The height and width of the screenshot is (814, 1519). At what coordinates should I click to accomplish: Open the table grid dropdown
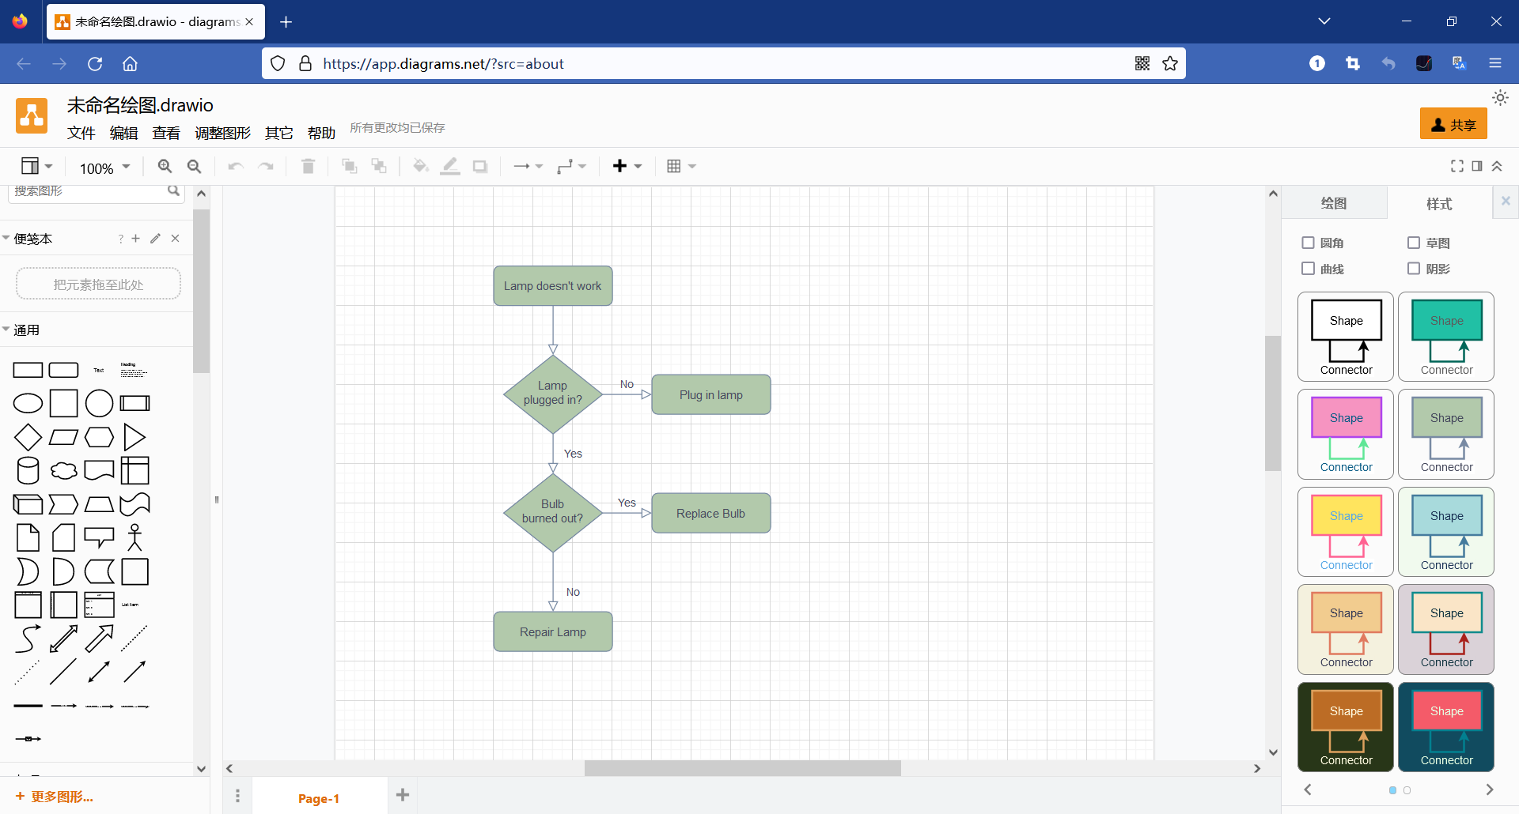680,166
